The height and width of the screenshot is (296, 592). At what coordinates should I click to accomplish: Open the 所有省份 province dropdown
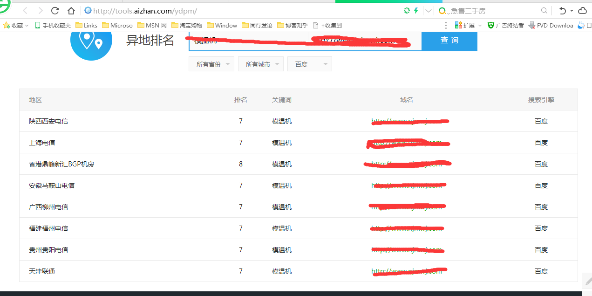(211, 64)
